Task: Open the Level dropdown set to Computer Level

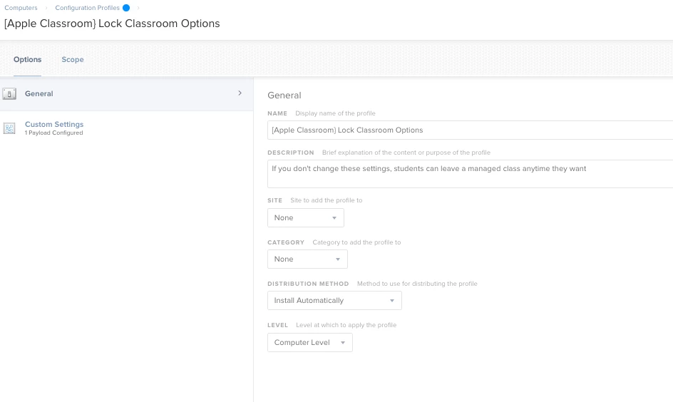Action: [309, 343]
